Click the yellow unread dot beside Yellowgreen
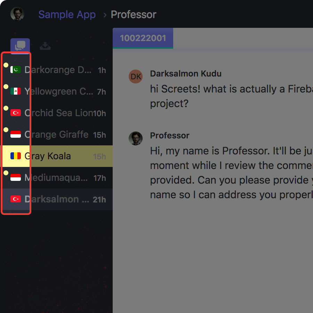Viewport: 313px width, 313px height. pyautogui.click(x=6, y=87)
